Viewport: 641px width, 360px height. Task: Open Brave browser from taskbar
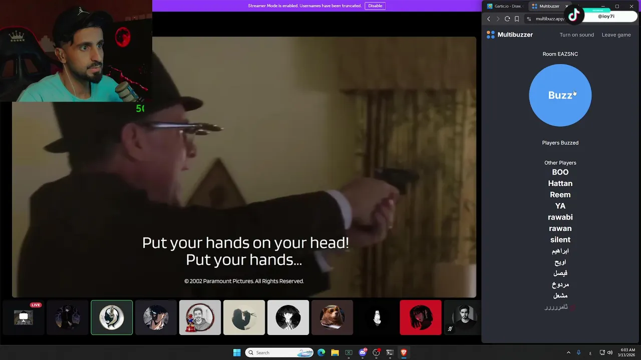[404, 352]
